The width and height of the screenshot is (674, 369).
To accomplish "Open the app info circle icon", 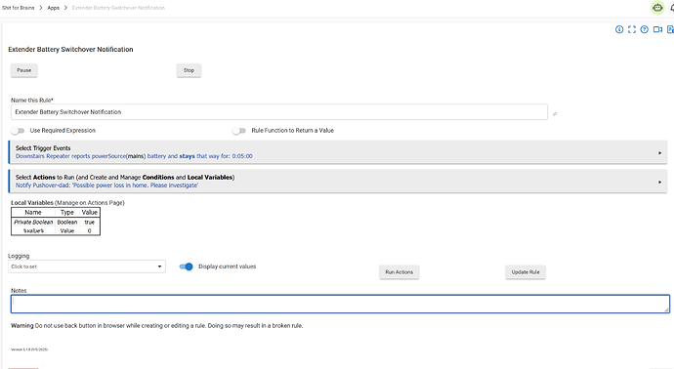I will point(619,29).
